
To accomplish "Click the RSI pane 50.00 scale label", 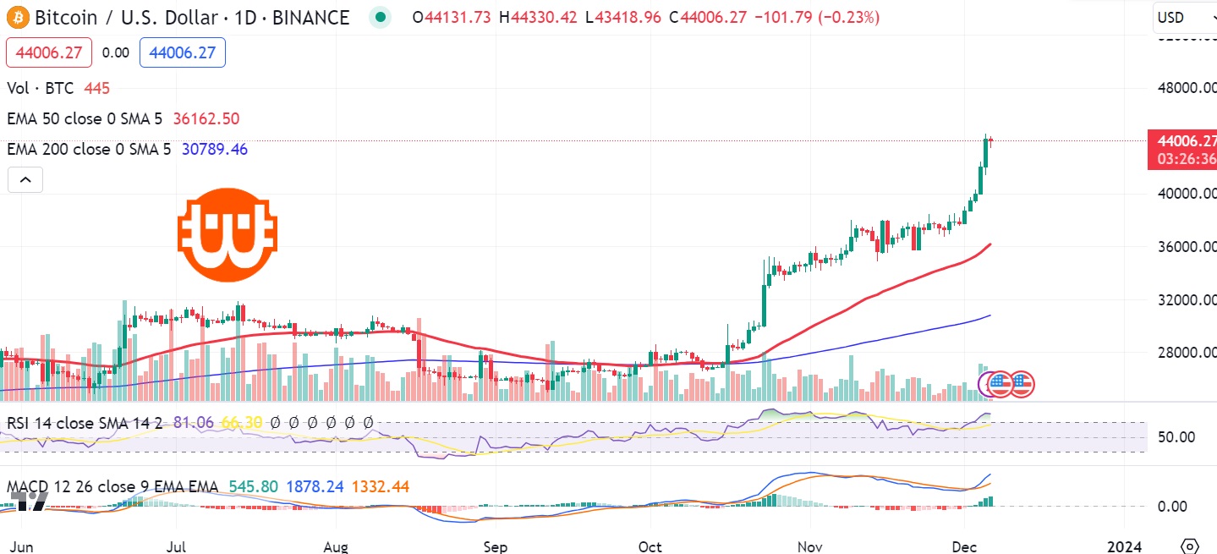I will [1176, 437].
